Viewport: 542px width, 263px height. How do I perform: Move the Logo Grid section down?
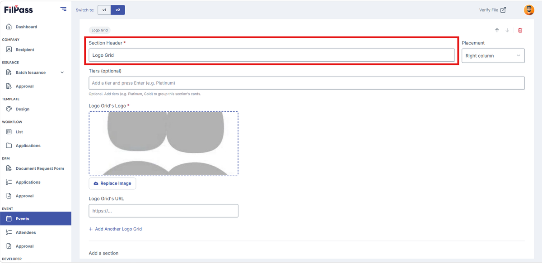click(x=507, y=30)
